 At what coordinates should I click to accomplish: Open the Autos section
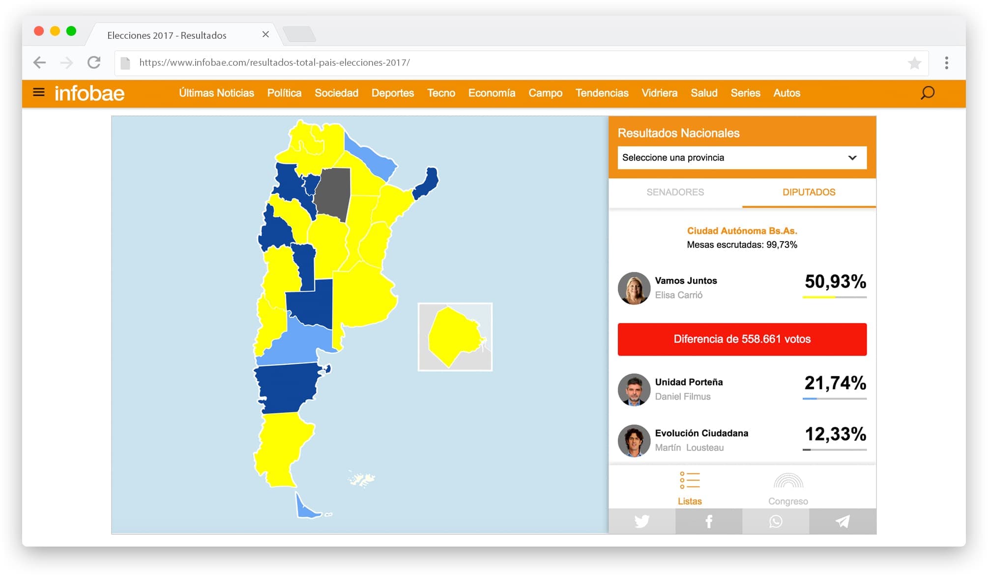[786, 93]
